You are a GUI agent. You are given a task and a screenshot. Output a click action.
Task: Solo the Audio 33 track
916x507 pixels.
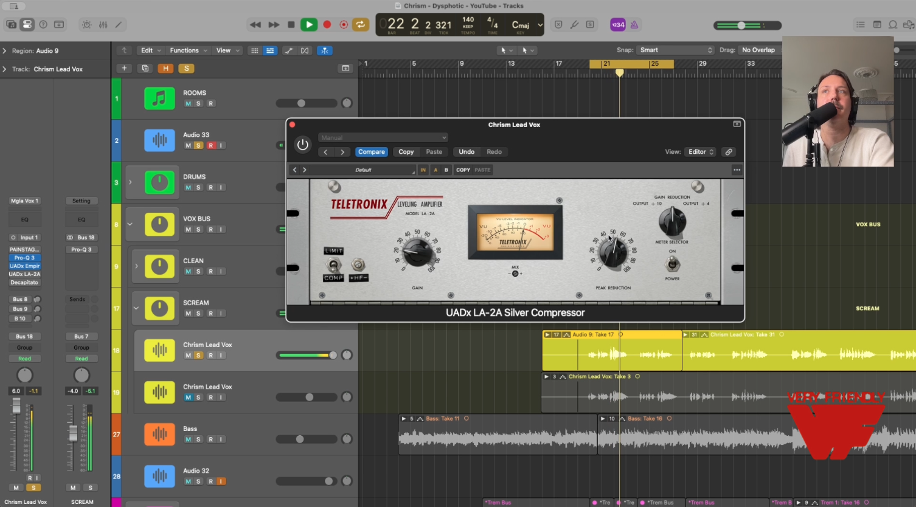pyautogui.click(x=198, y=145)
